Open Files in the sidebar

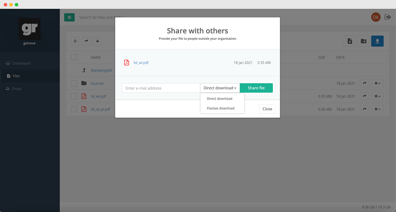[16, 76]
